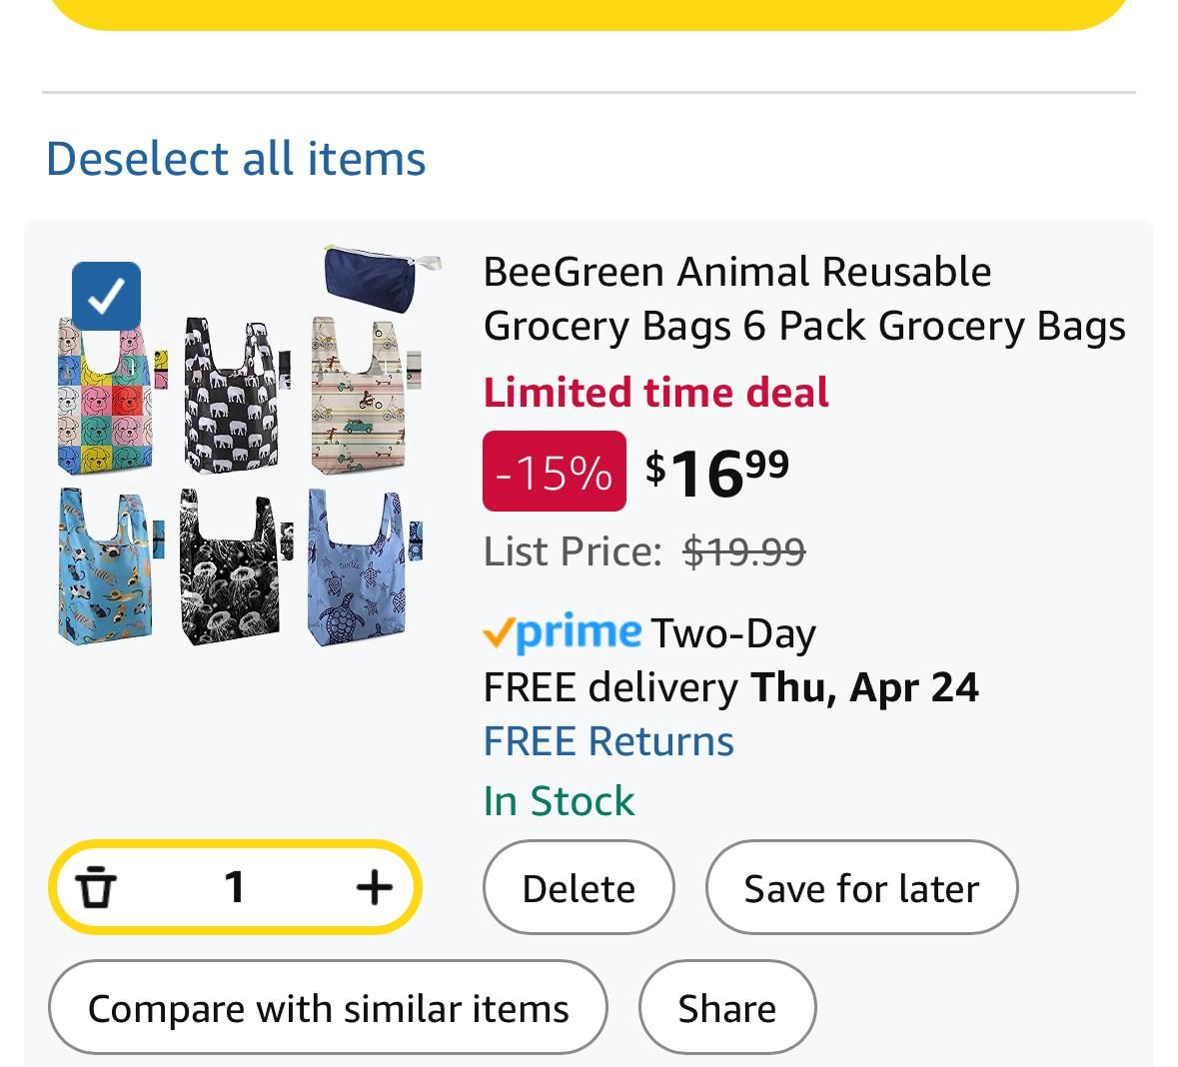Click Compare with similar items button
1178x1067 pixels.
[x=329, y=1008]
